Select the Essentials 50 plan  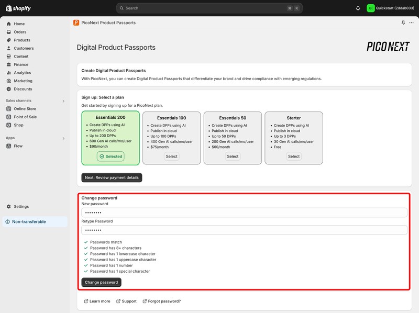pos(233,156)
